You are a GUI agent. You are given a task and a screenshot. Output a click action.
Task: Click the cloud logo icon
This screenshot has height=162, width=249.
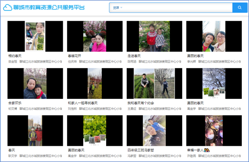pyautogui.click(x=8, y=8)
